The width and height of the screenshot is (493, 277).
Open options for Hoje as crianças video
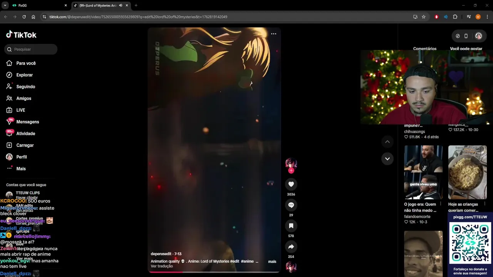(x=485, y=204)
